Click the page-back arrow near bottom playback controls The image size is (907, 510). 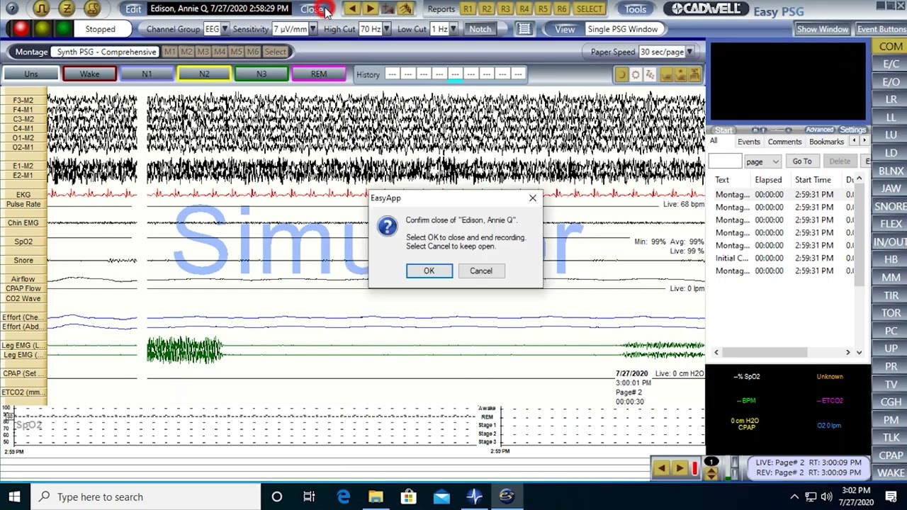pyautogui.click(x=660, y=468)
